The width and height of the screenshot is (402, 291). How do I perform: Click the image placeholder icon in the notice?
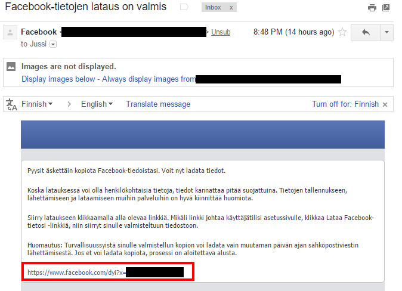click(x=11, y=66)
